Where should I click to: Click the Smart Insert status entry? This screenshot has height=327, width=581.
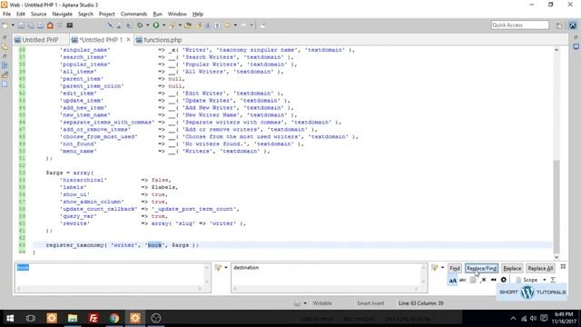click(370, 303)
